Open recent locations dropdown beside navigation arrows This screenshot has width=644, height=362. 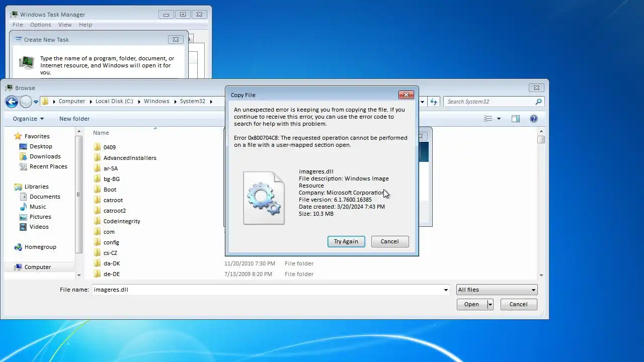point(36,102)
